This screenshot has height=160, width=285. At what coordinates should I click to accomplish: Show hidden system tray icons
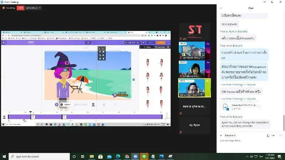[247, 156]
